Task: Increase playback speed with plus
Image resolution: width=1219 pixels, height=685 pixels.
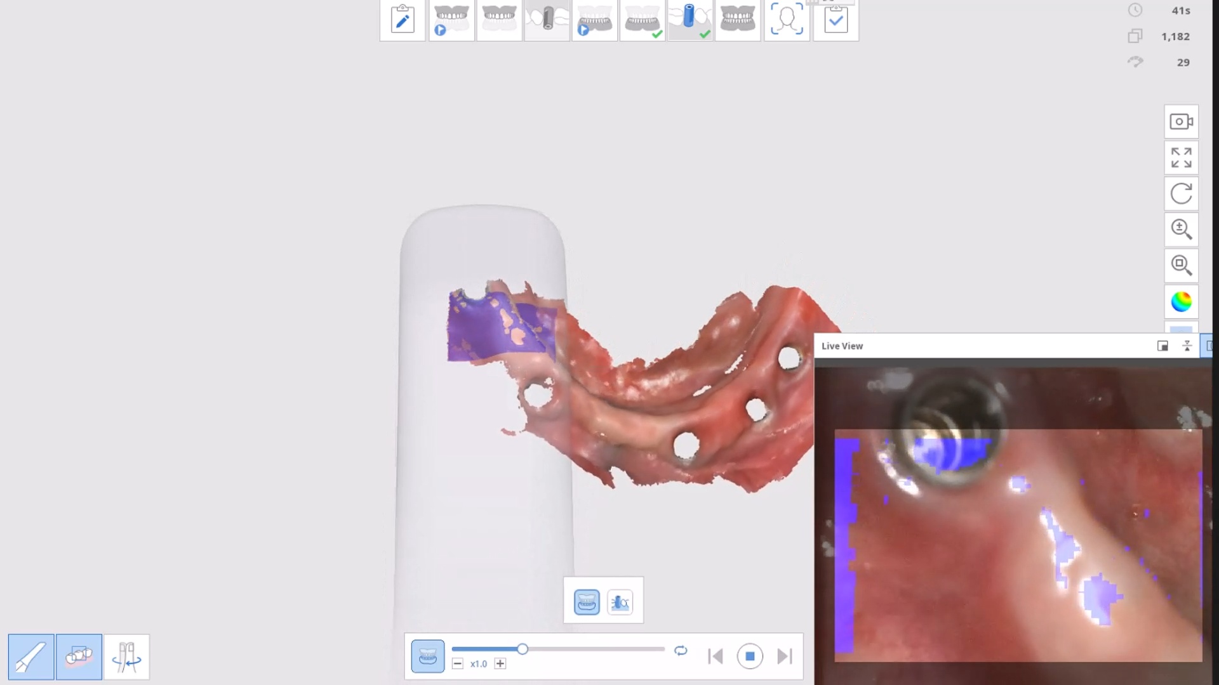Action: pyautogui.click(x=500, y=664)
